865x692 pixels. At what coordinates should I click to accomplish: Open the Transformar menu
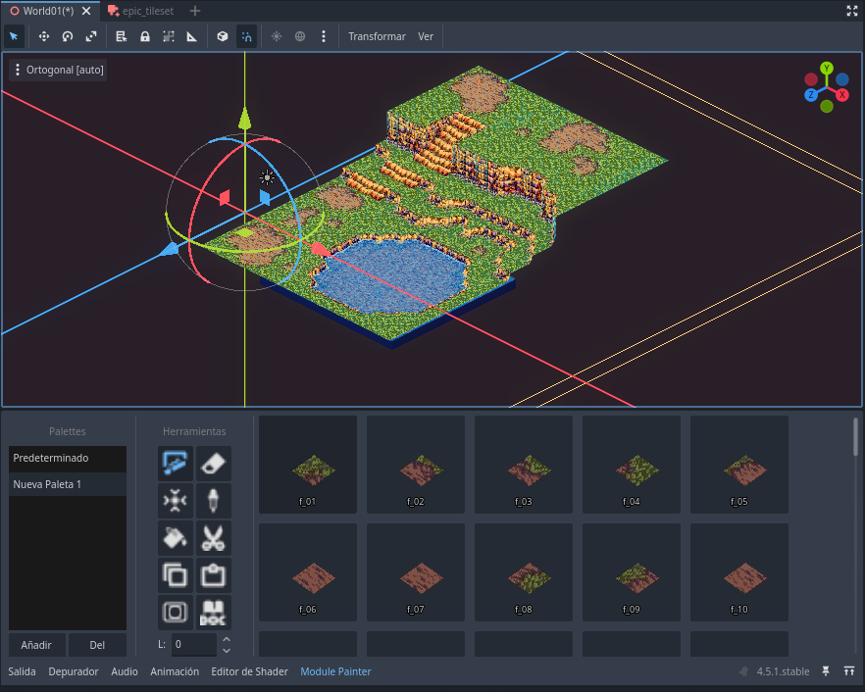click(377, 36)
